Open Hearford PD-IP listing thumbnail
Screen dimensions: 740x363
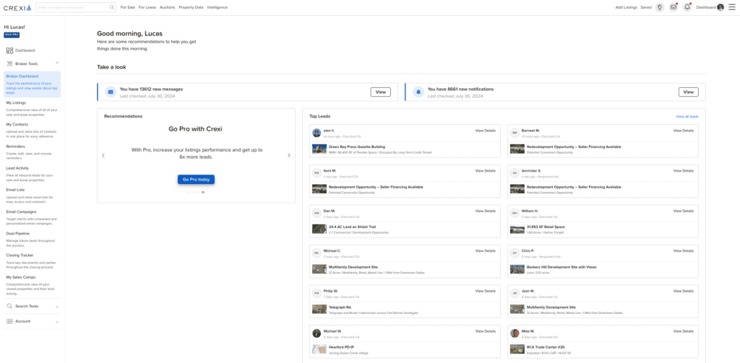click(x=319, y=349)
